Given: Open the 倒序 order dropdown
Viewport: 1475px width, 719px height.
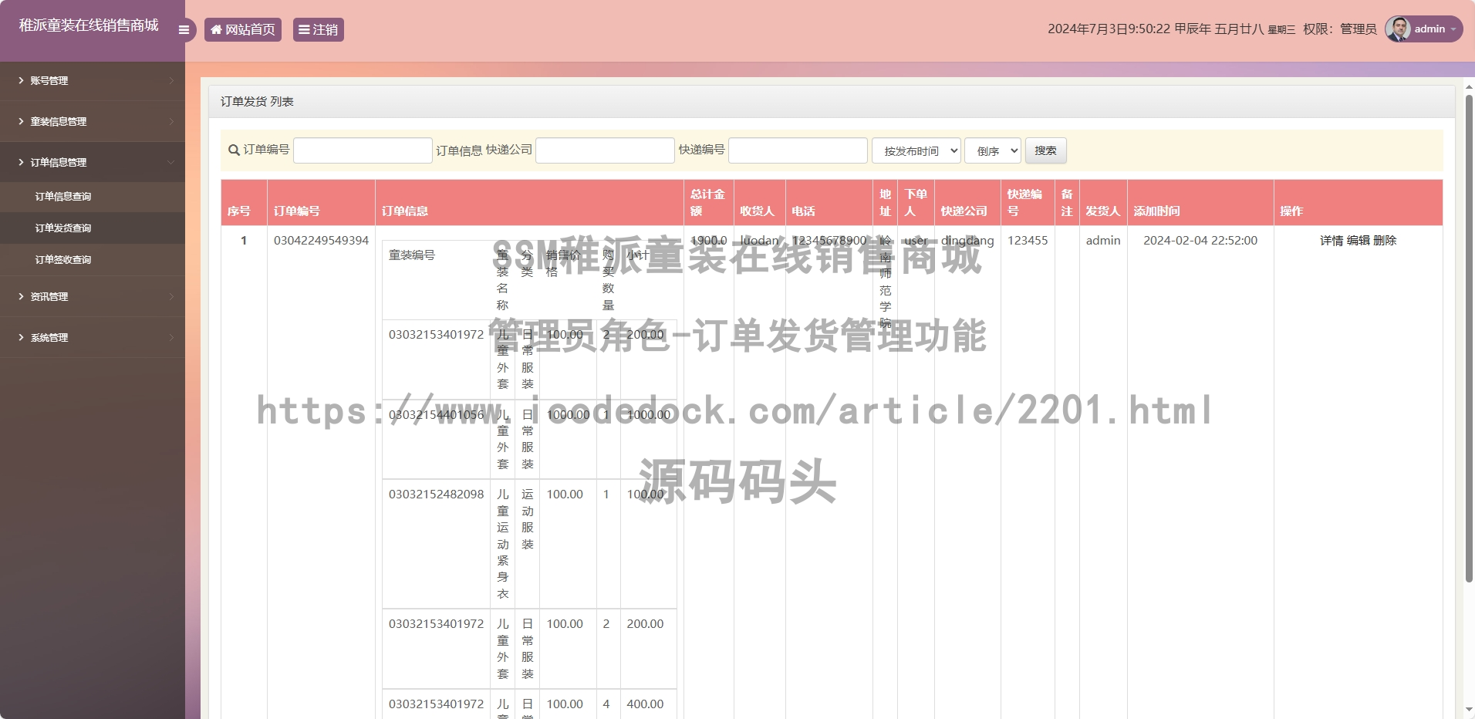Looking at the screenshot, I should pos(993,150).
